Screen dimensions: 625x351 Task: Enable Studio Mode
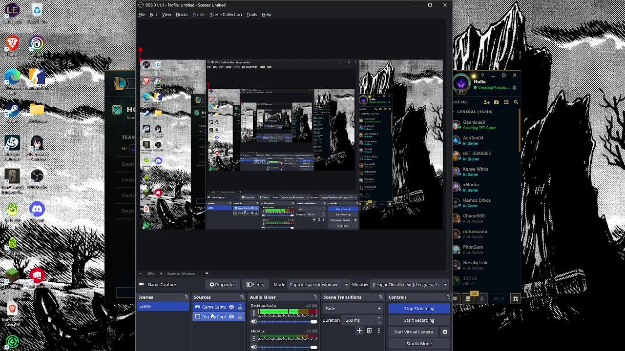pos(419,344)
